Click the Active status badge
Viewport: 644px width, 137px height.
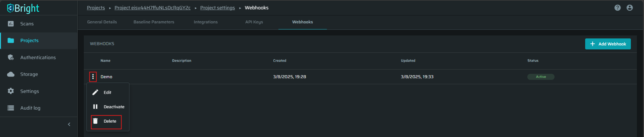coord(541,77)
